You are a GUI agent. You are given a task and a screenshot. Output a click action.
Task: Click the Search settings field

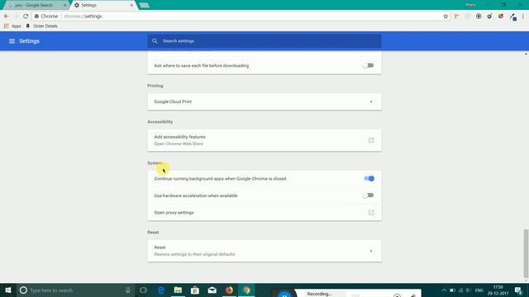(x=264, y=41)
